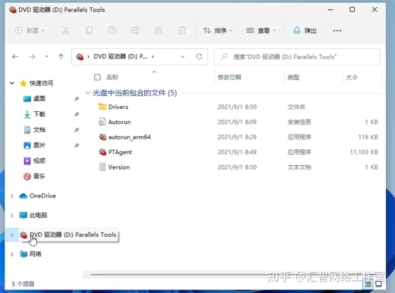Sort by 修改日期 column header
Screen dimensions: 395x293
click(x=229, y=77)
